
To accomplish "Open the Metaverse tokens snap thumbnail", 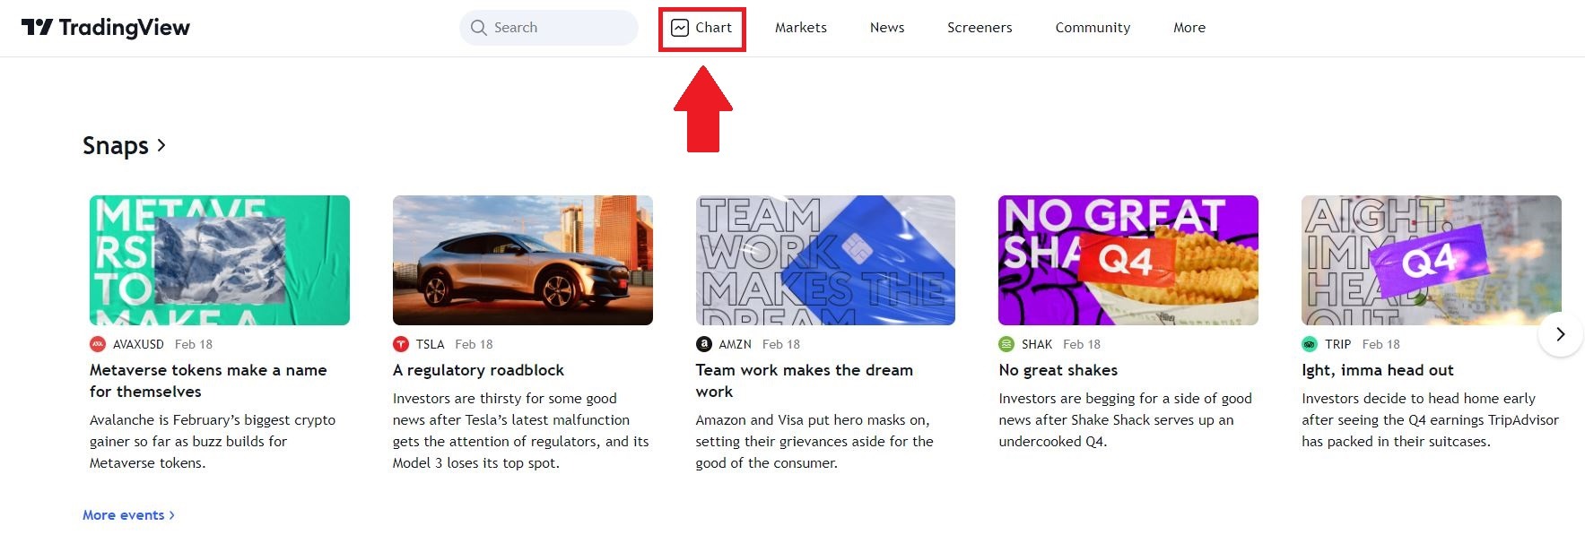I will point(220,260).
